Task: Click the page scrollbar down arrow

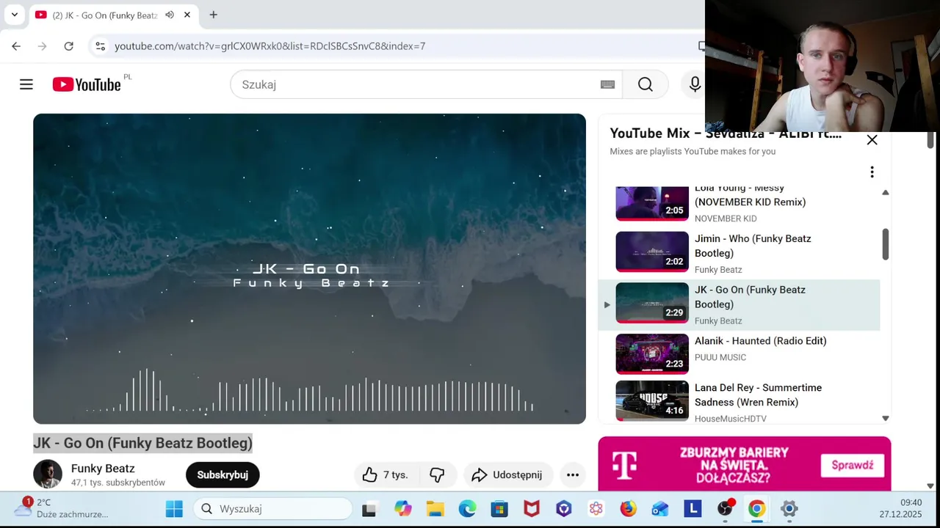Action: 930,485
